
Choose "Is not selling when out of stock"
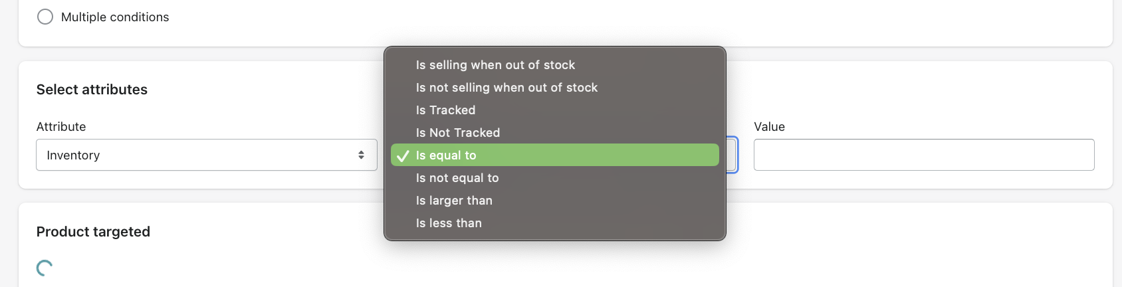click(x=506, y=88)
